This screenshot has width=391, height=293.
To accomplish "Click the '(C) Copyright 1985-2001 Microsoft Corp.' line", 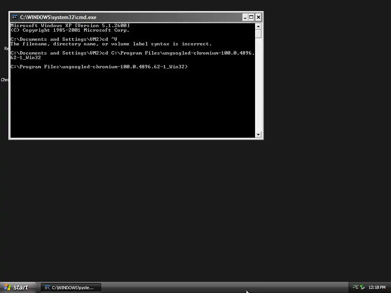I will coord(70,30).
